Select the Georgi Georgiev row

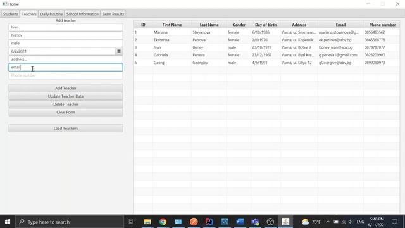(266, 63)
